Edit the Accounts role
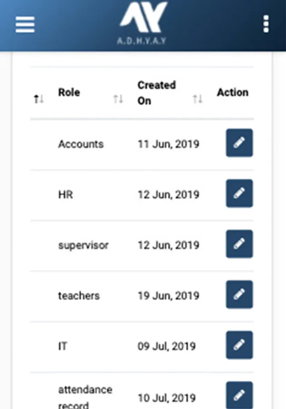 [239, 143]
